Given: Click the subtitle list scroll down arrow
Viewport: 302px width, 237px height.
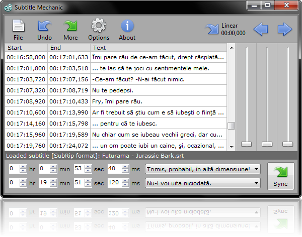Looking at the screenshot, I should tap(232, 147).
